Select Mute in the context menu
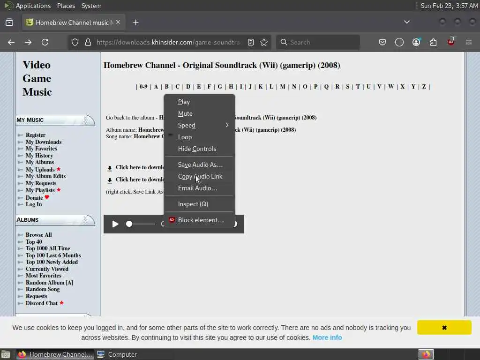Viewport: 480px width, 360px height. pyautogui.click(x=200, y=113)
